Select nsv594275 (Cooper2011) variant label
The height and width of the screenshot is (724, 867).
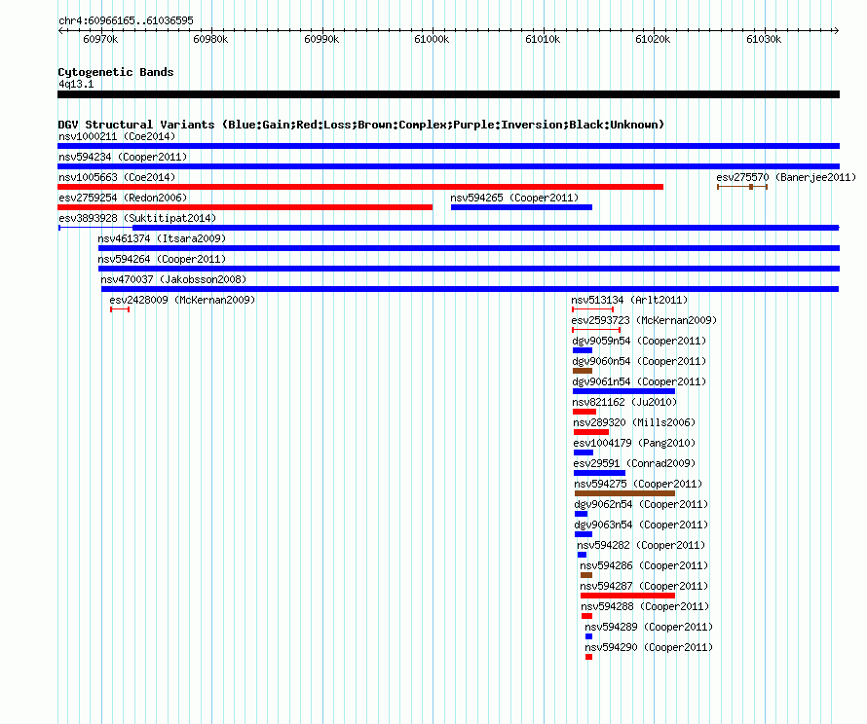click(639, 484)
